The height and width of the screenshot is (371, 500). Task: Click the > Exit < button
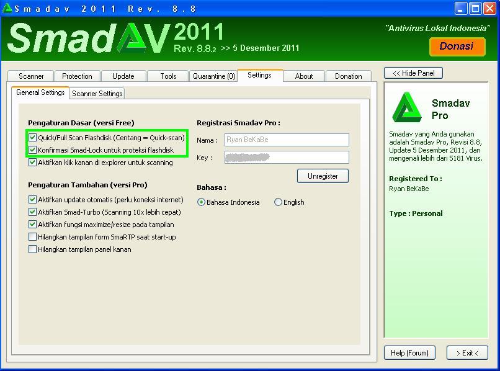tap(467, 353)
